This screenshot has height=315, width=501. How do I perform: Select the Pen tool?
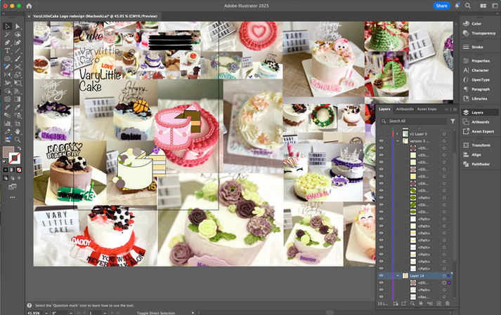click(x=7, y=43)
